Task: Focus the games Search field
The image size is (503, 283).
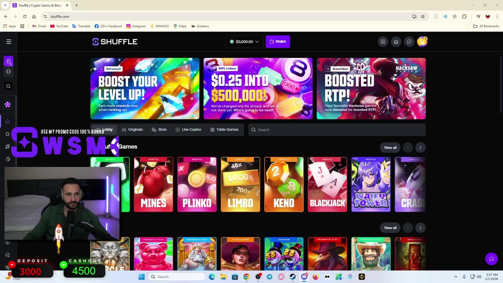Action: (x=337, y=130)
